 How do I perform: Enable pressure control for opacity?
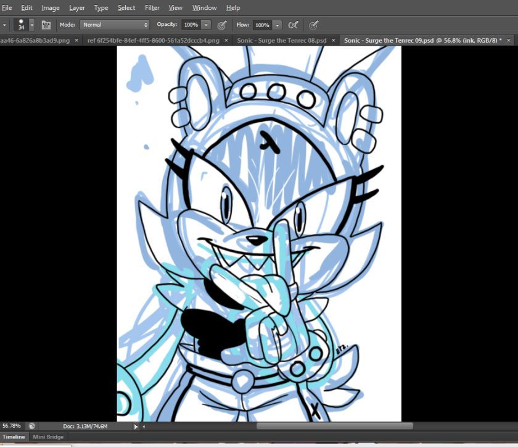pos(222,25)
